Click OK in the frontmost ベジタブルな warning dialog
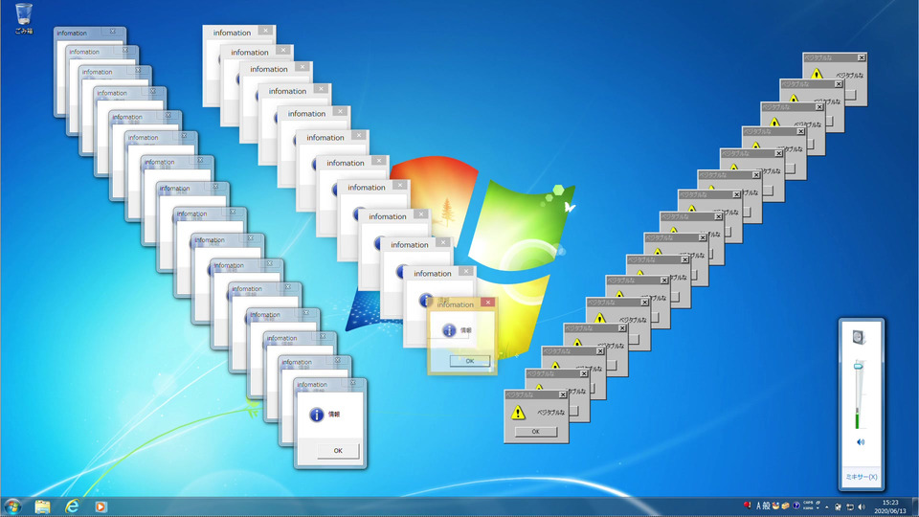The image size is (919, 517). point(536,432)
